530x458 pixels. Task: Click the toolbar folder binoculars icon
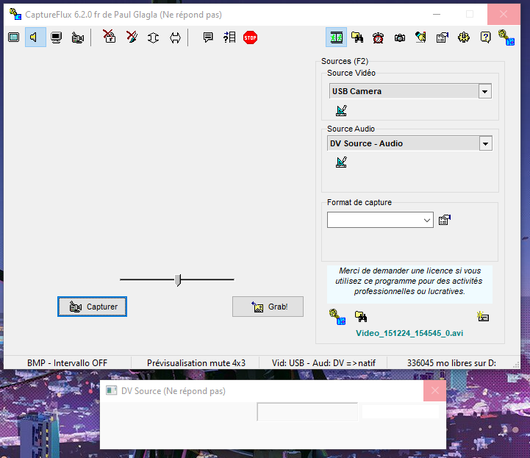pos(357,37)
